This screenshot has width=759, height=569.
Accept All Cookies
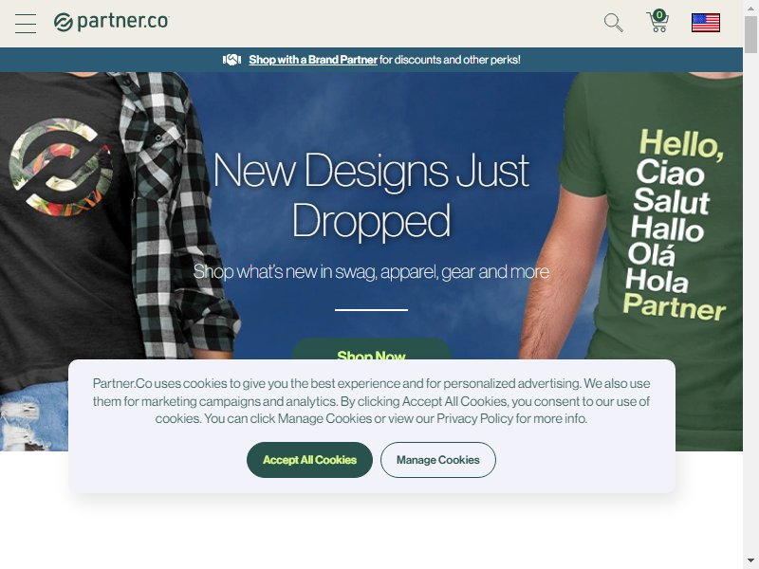tap(309, 460)
